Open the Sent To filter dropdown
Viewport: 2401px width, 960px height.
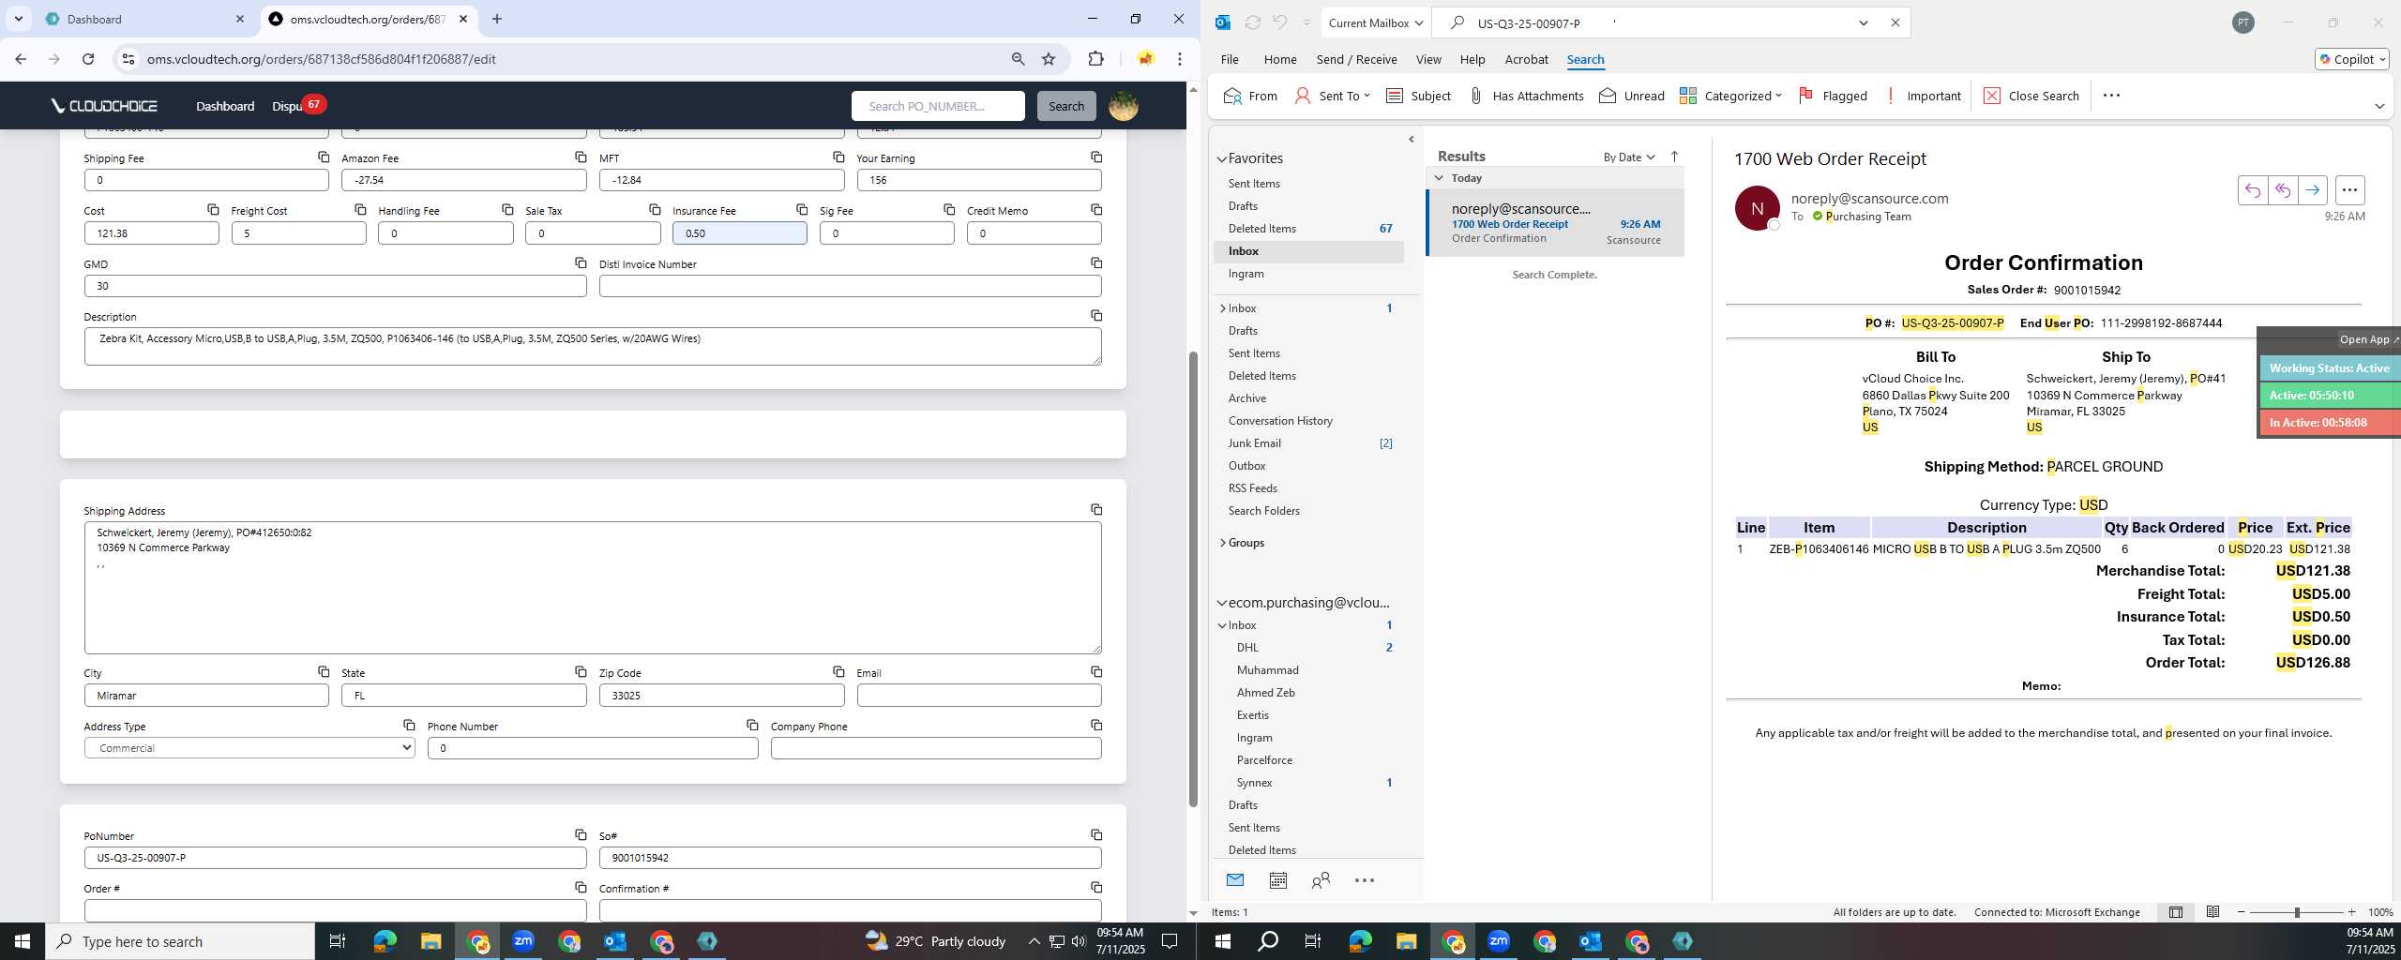tap(1332, 96)
